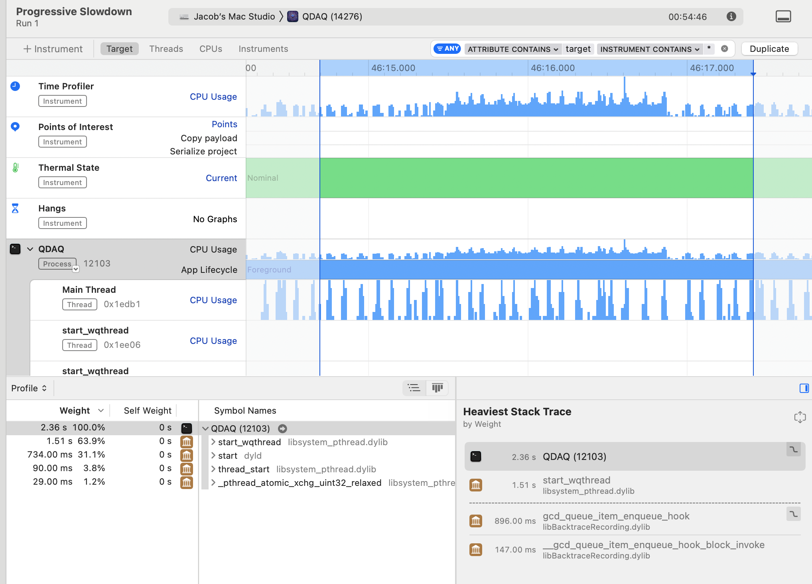Click the 46:16.000 timeline ruler mark
The width and height of the screenshot is (812, 584).
553,68
